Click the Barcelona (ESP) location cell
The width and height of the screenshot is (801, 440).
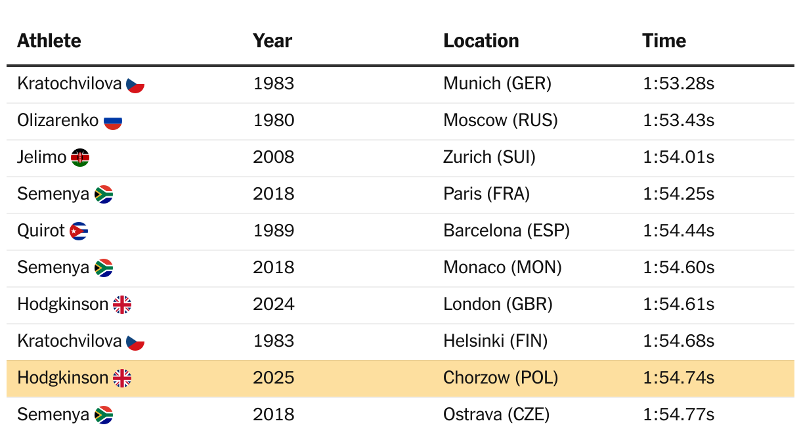point(506,231)
